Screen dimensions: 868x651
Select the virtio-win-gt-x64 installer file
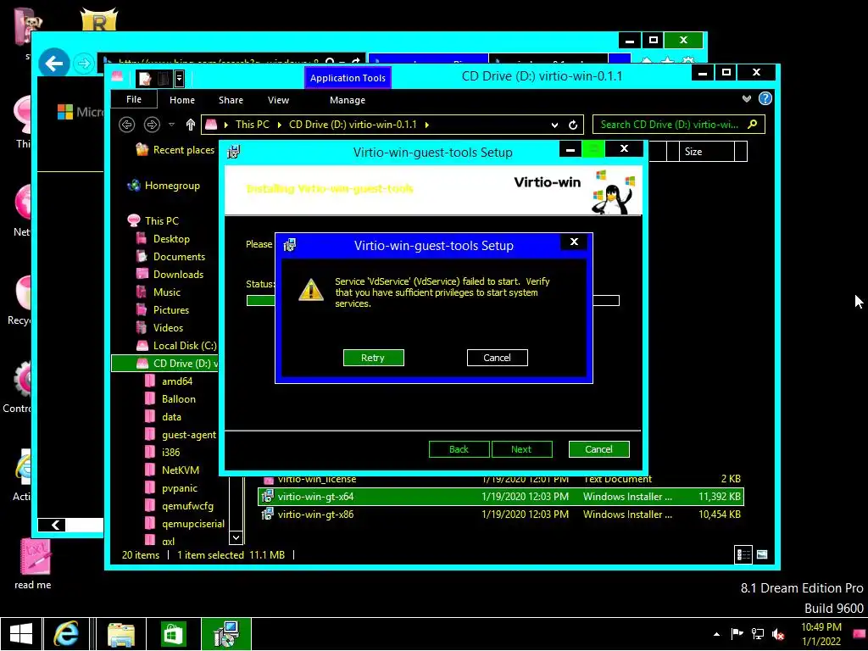[x=501, y=497]
